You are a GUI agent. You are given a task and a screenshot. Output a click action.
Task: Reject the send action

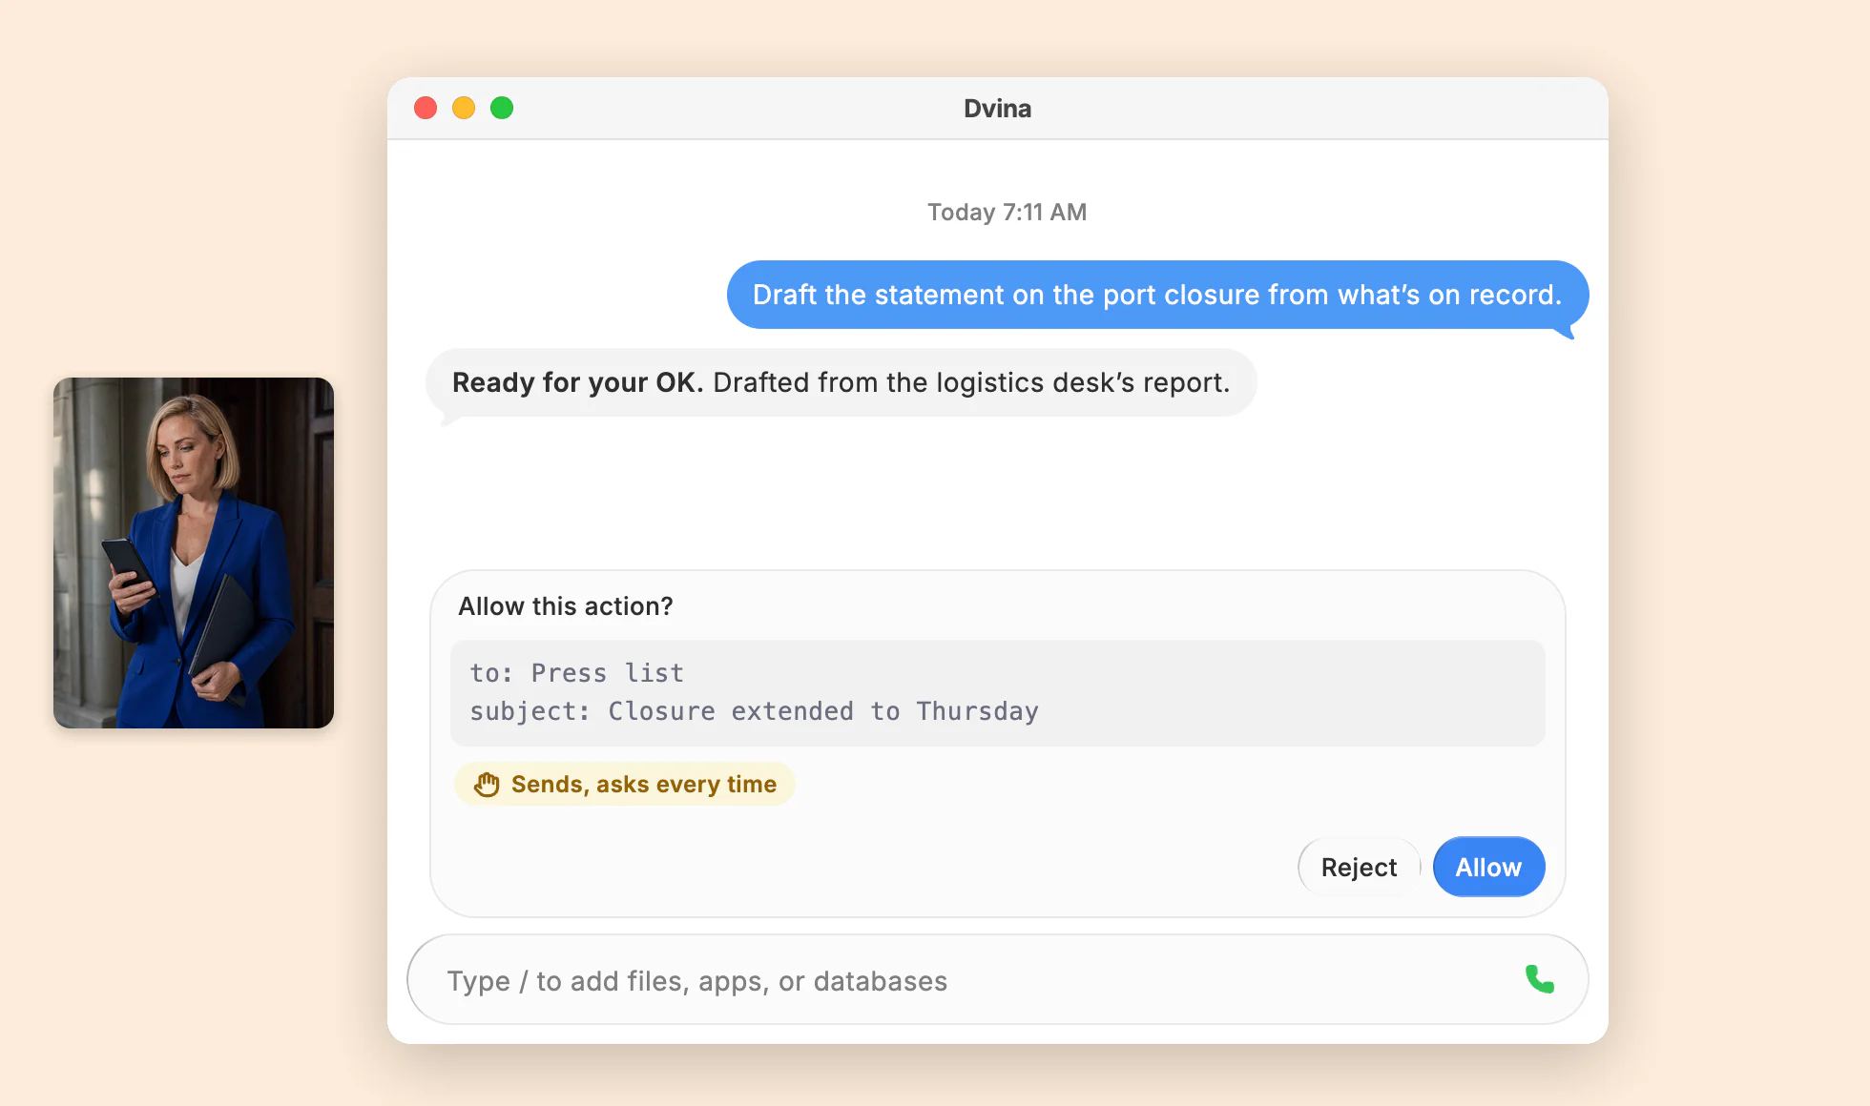pyautogui.click(x=1359, y=867)
